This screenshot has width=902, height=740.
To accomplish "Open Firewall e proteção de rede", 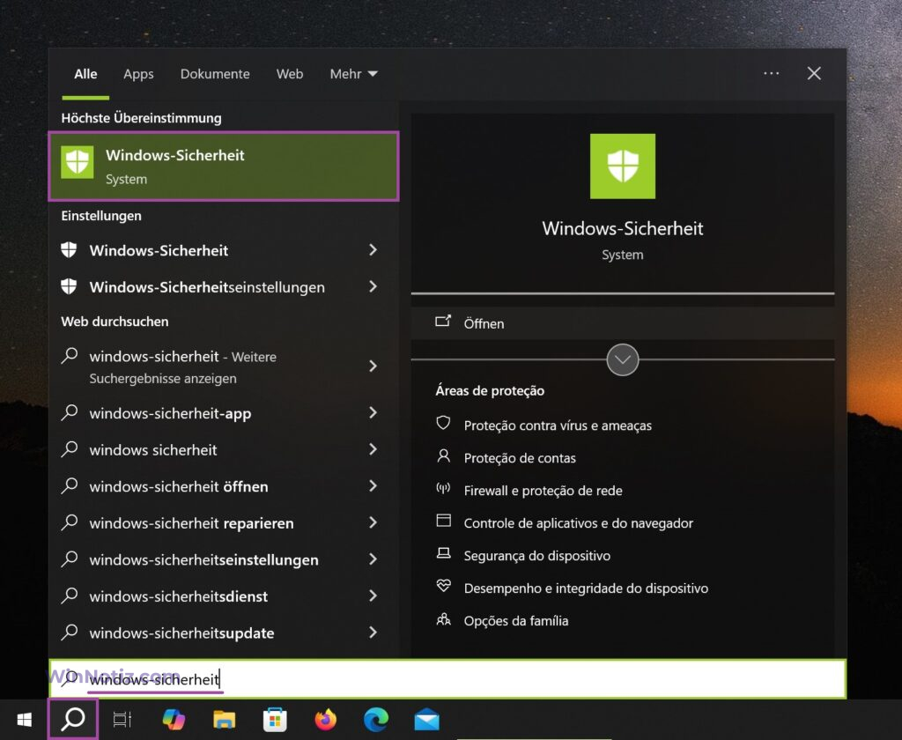I will [x=543, y=491].
